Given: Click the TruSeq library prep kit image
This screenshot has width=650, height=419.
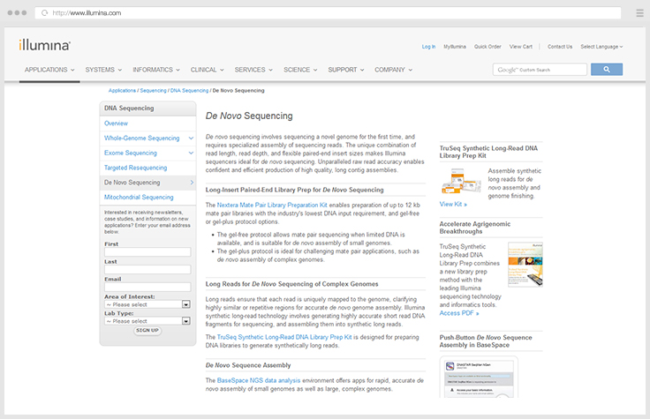Looking at the screenshot, I should 463,181.
